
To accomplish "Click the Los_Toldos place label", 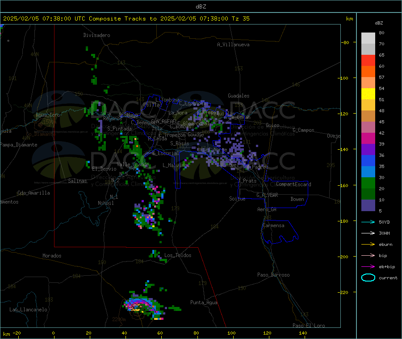I will tap(178, 255).
